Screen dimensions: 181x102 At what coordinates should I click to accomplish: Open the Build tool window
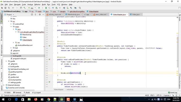[x=27, y=93]
